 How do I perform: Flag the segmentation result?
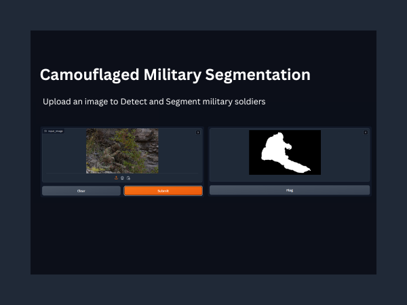click(290, 190)
